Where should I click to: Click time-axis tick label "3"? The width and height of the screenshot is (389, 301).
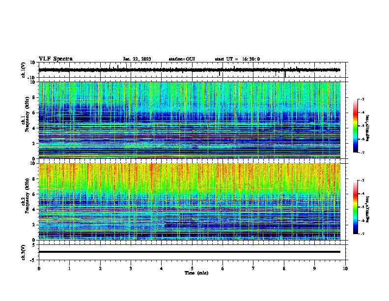pyautogui.click(x=131, y=269)
